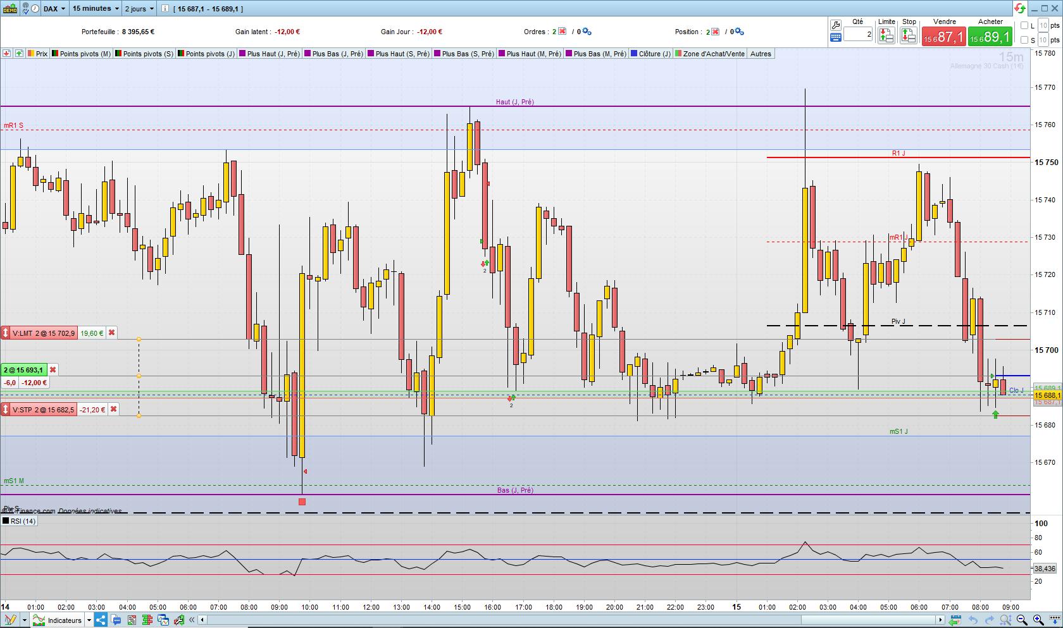Screen dimensions: 1063x628
Task: Select Plus Bas (J, Pré) tab
Action: [x=333, y=54]
